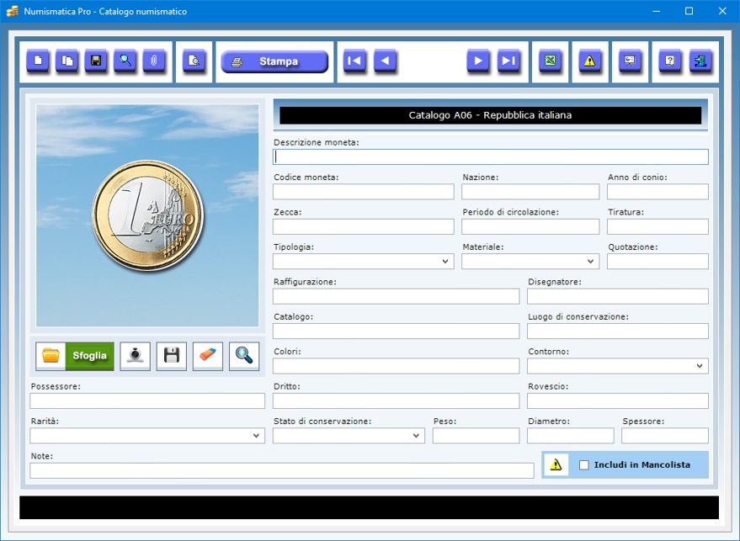Image resolution: width=740 pixels, height=541 pixels.
Task: Open the Rarità dropdown
Action: pos(256,436)
